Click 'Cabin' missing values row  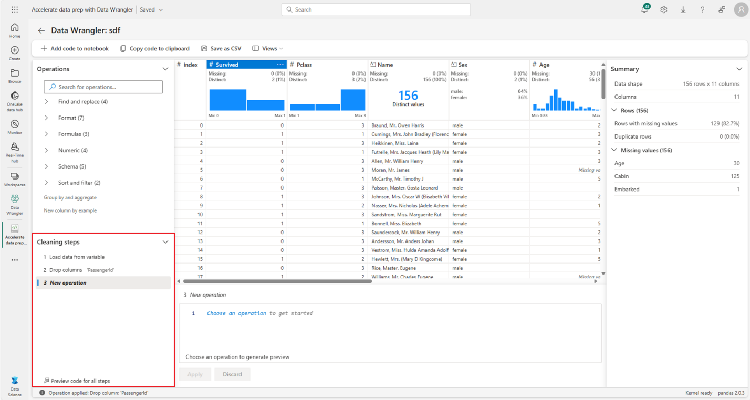click(x=676, y=176)
